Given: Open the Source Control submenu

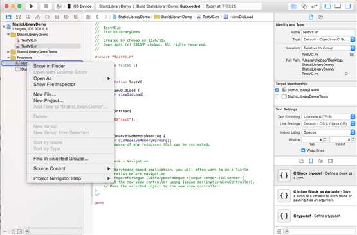Looking at the screenshot, I should (71, 168).
